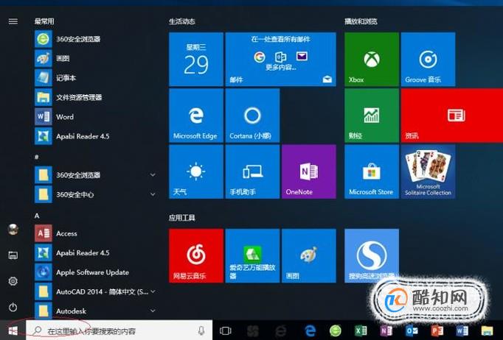Open the 财经 finance tile
The width and height of the screenshot is (503, 340).
[372, 116]
